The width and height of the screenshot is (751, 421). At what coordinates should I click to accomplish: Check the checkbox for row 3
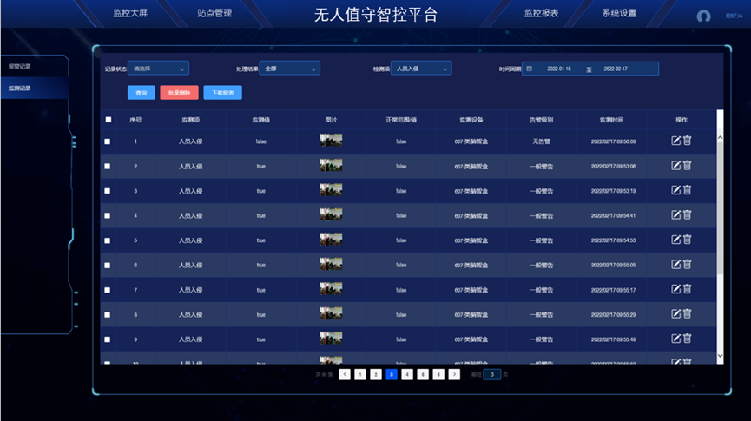108,191
